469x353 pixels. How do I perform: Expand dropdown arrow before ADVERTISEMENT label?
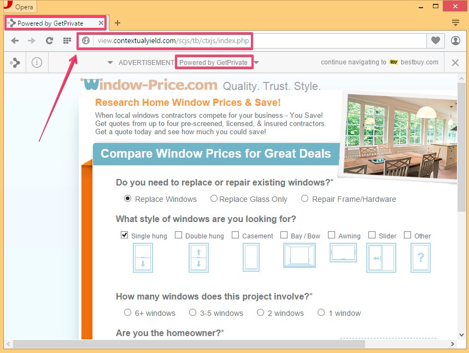pyautogui.click(x=110, y=63)
